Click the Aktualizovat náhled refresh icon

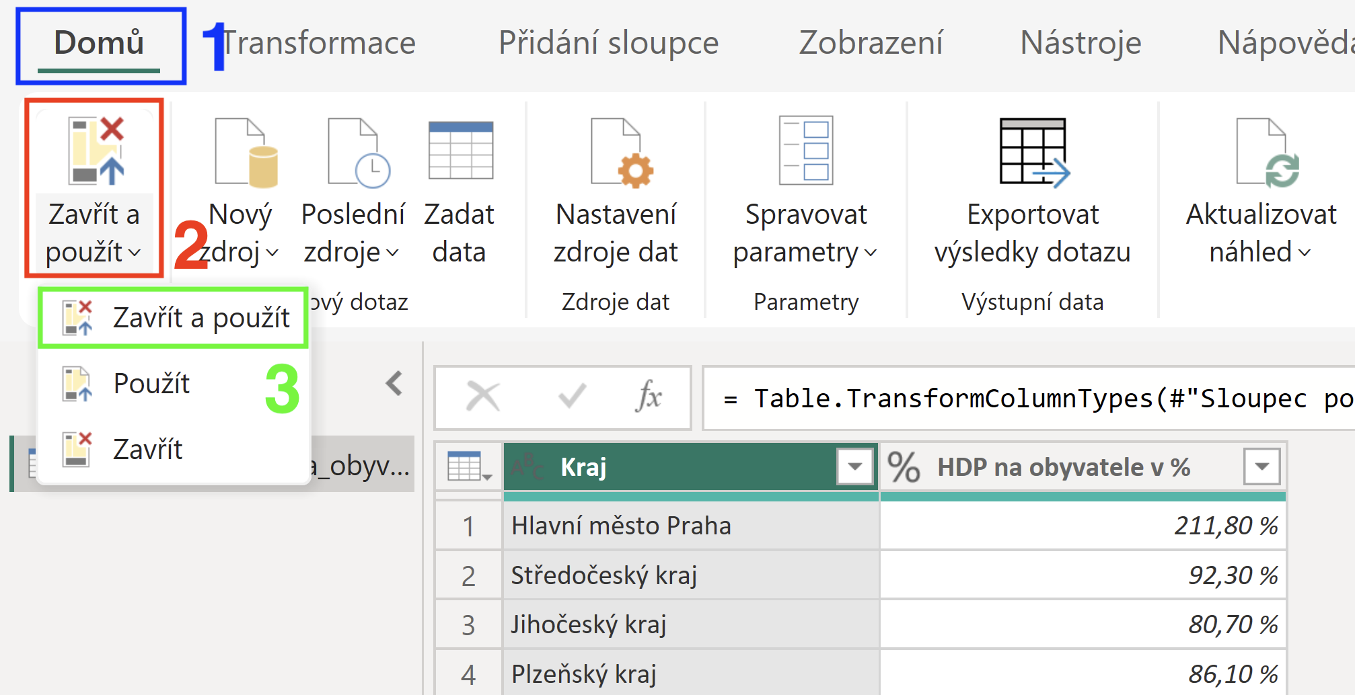[x=1268, y=152]
